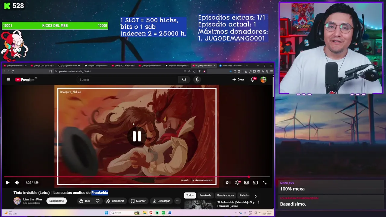The height and width of the screenshot is (217, 386).
Task: Open the Lian Lian Ptm channel avatar
Action: (17, 201)
